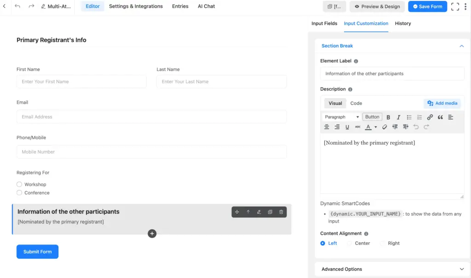Apply blockquote formatting
Screen dimensions: 471x278
click(440, 117)
